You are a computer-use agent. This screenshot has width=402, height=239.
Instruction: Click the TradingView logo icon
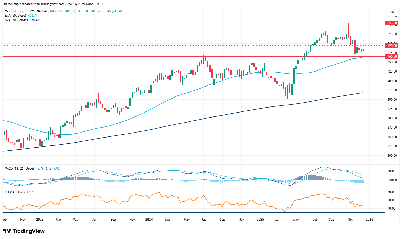click(x=7, y=231)
